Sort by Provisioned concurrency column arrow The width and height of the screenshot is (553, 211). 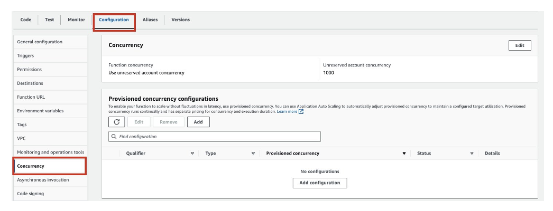click(404, 154)
